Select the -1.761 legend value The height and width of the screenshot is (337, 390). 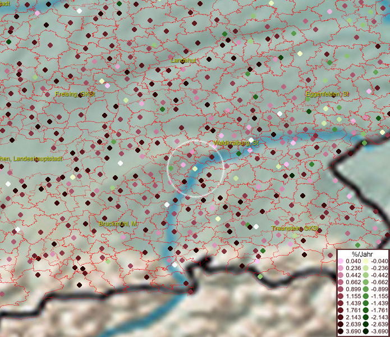point(379,311)
